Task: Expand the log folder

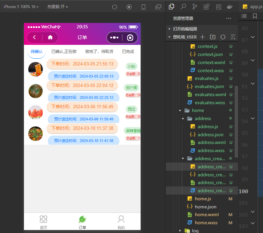Action: click(x=180, y=231)
